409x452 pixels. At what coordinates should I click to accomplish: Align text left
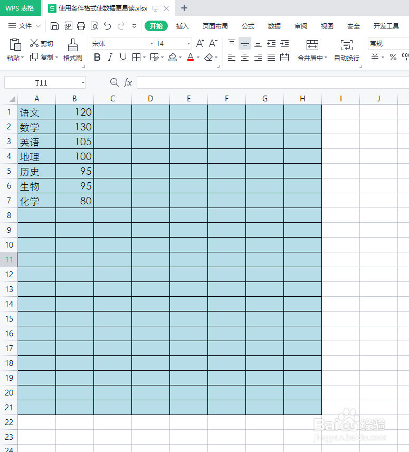click(x=232, y=57)
